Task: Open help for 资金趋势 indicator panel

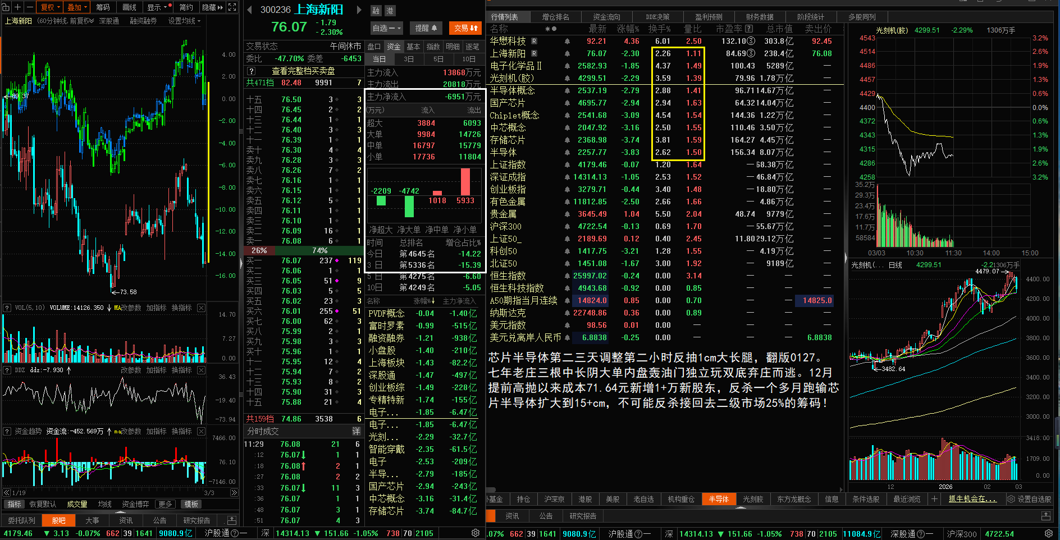Action: (x=7, y=431)
